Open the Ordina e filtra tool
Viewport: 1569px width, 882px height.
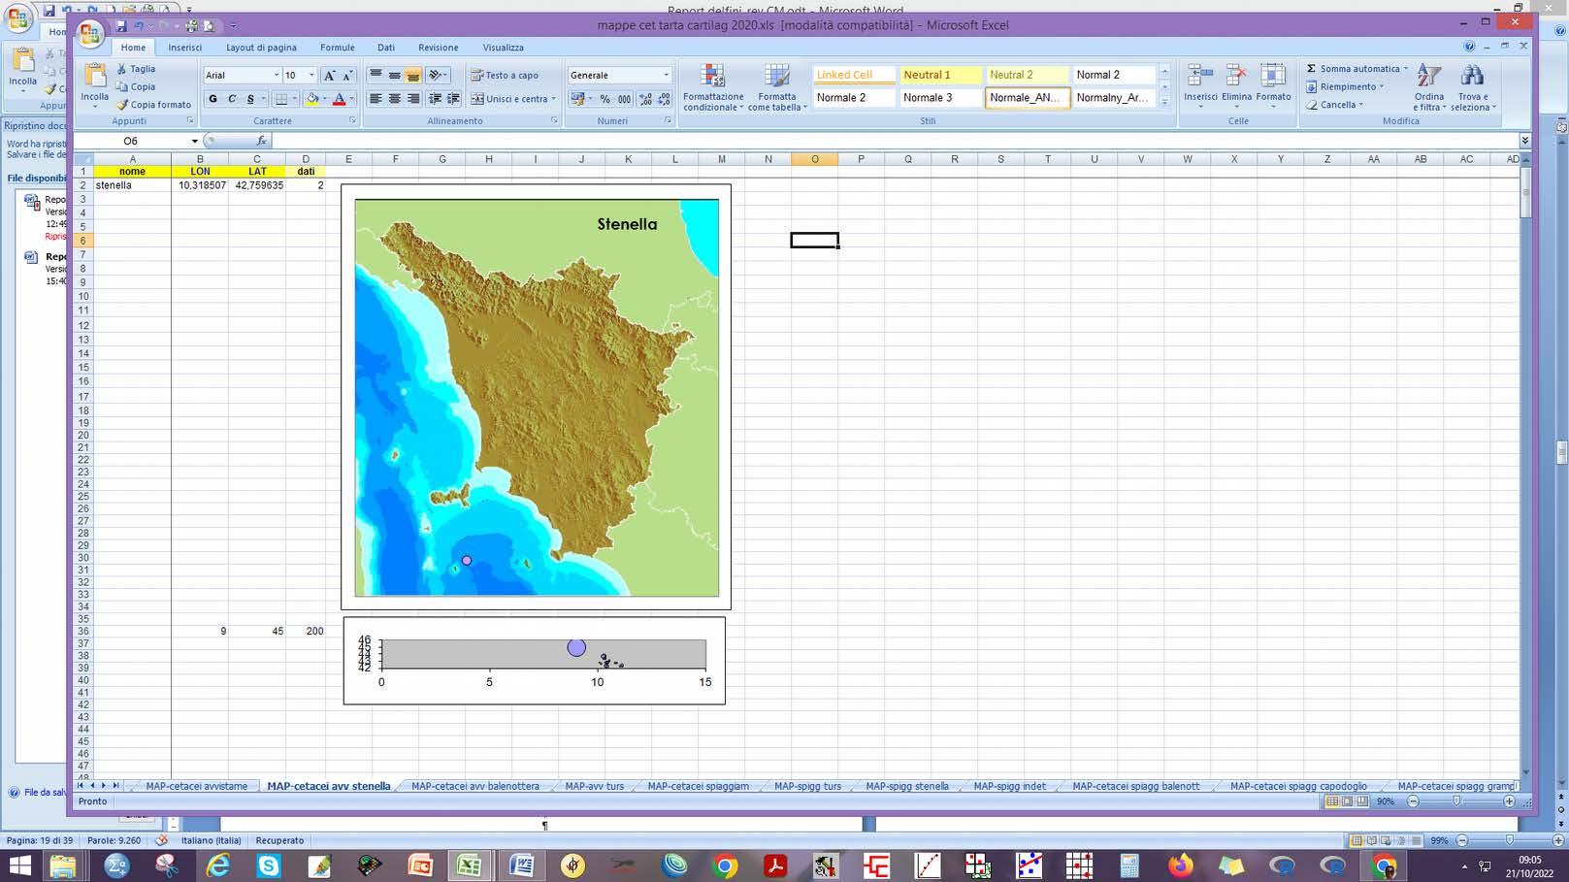coord(1428,87)
